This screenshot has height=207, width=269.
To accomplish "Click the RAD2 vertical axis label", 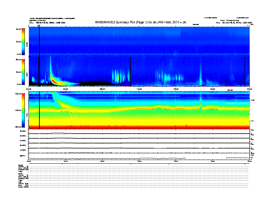I will 27,45.
